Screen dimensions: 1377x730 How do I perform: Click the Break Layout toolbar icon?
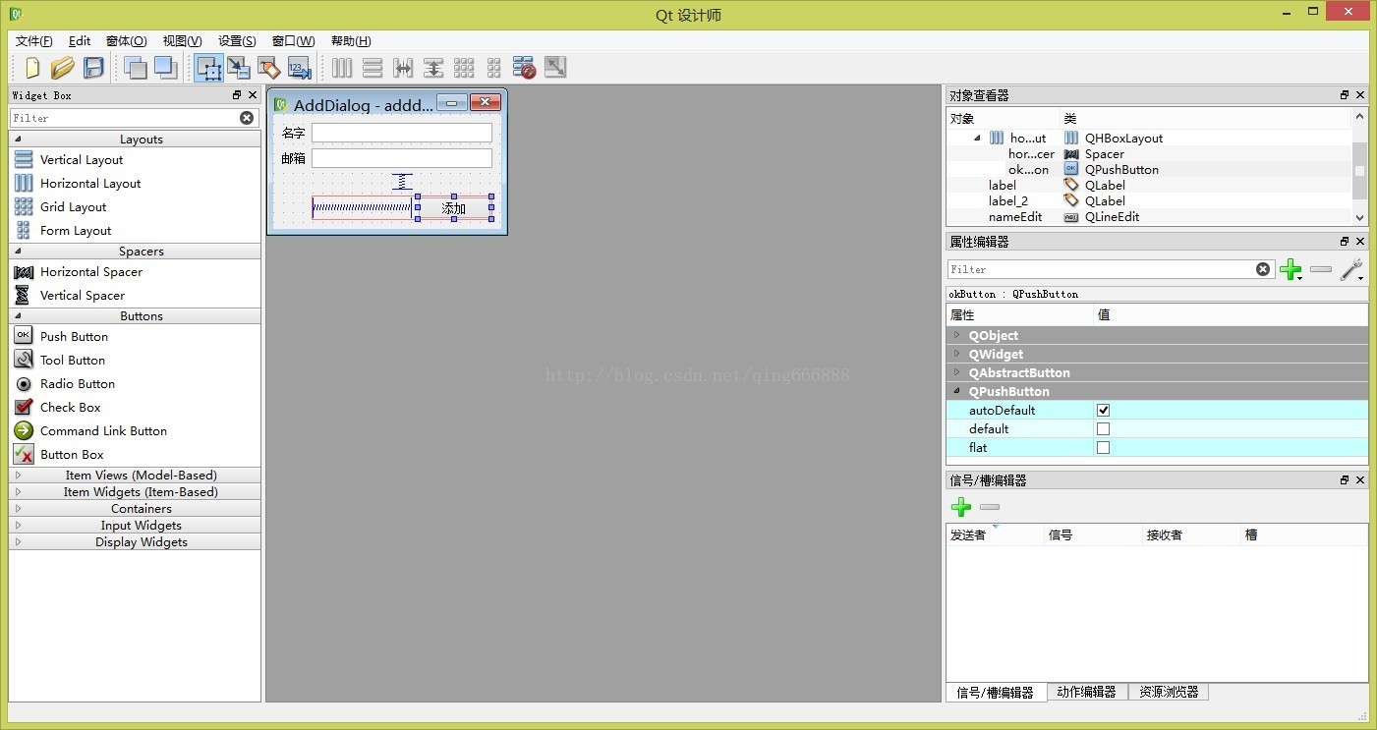[525, 68]
